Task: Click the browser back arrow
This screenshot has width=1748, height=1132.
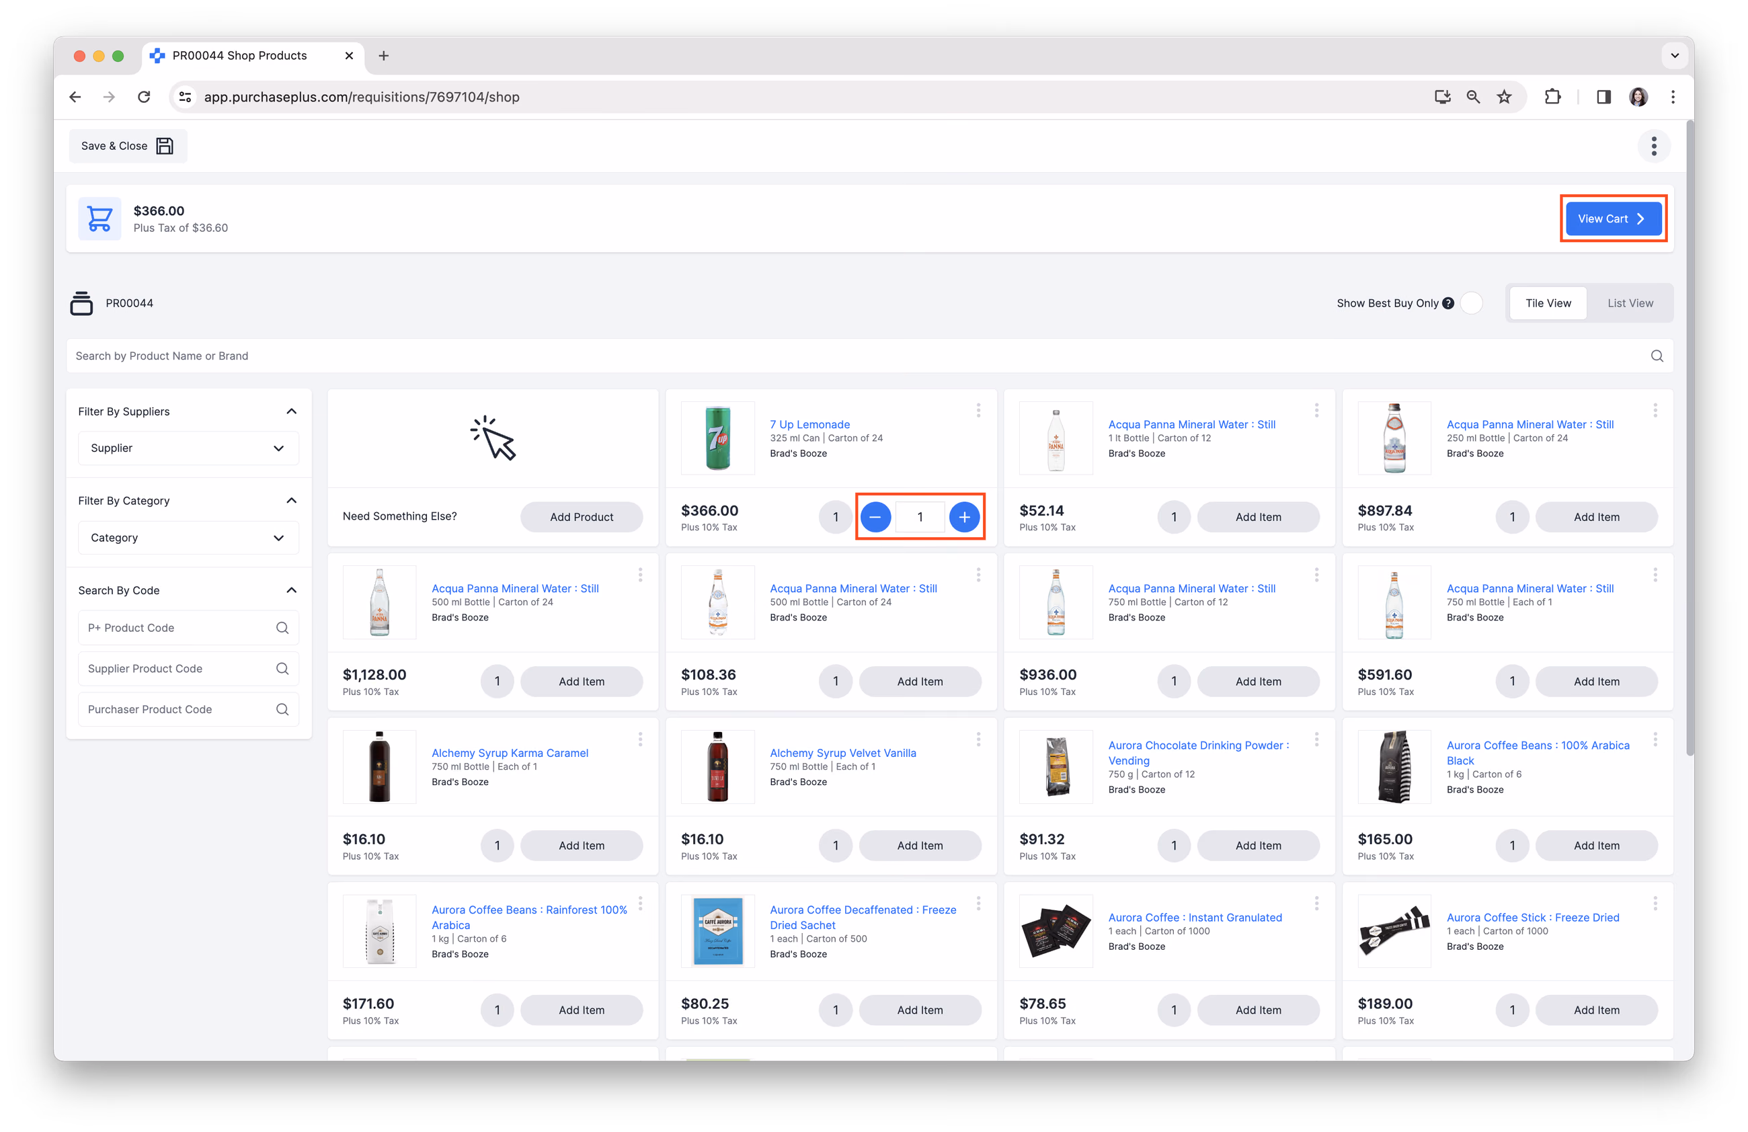Action: [x=76, y=97]
